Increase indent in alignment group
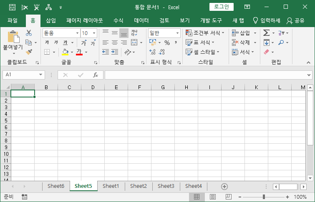 tap(115, 52)
